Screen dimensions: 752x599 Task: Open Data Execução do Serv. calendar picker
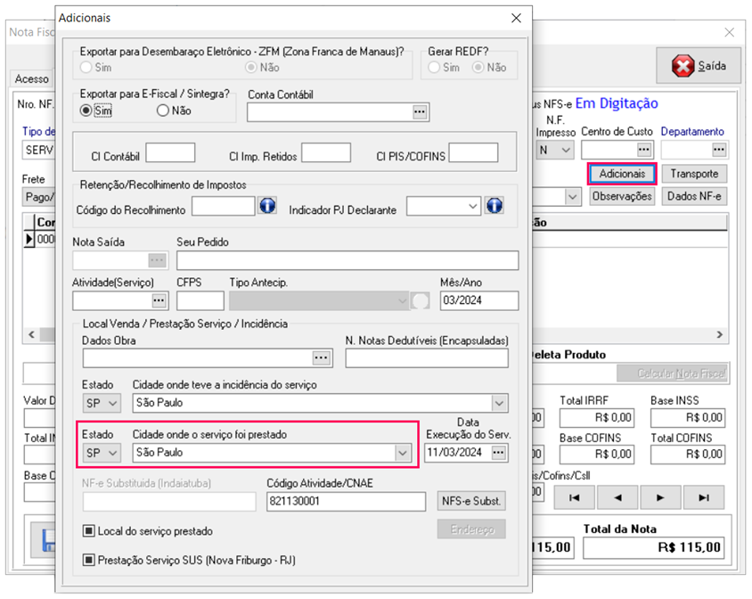[499, 453]
